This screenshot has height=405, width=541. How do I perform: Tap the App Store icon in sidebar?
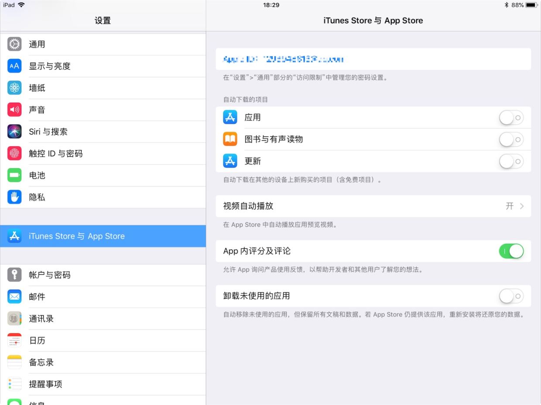tap(14, 236)
